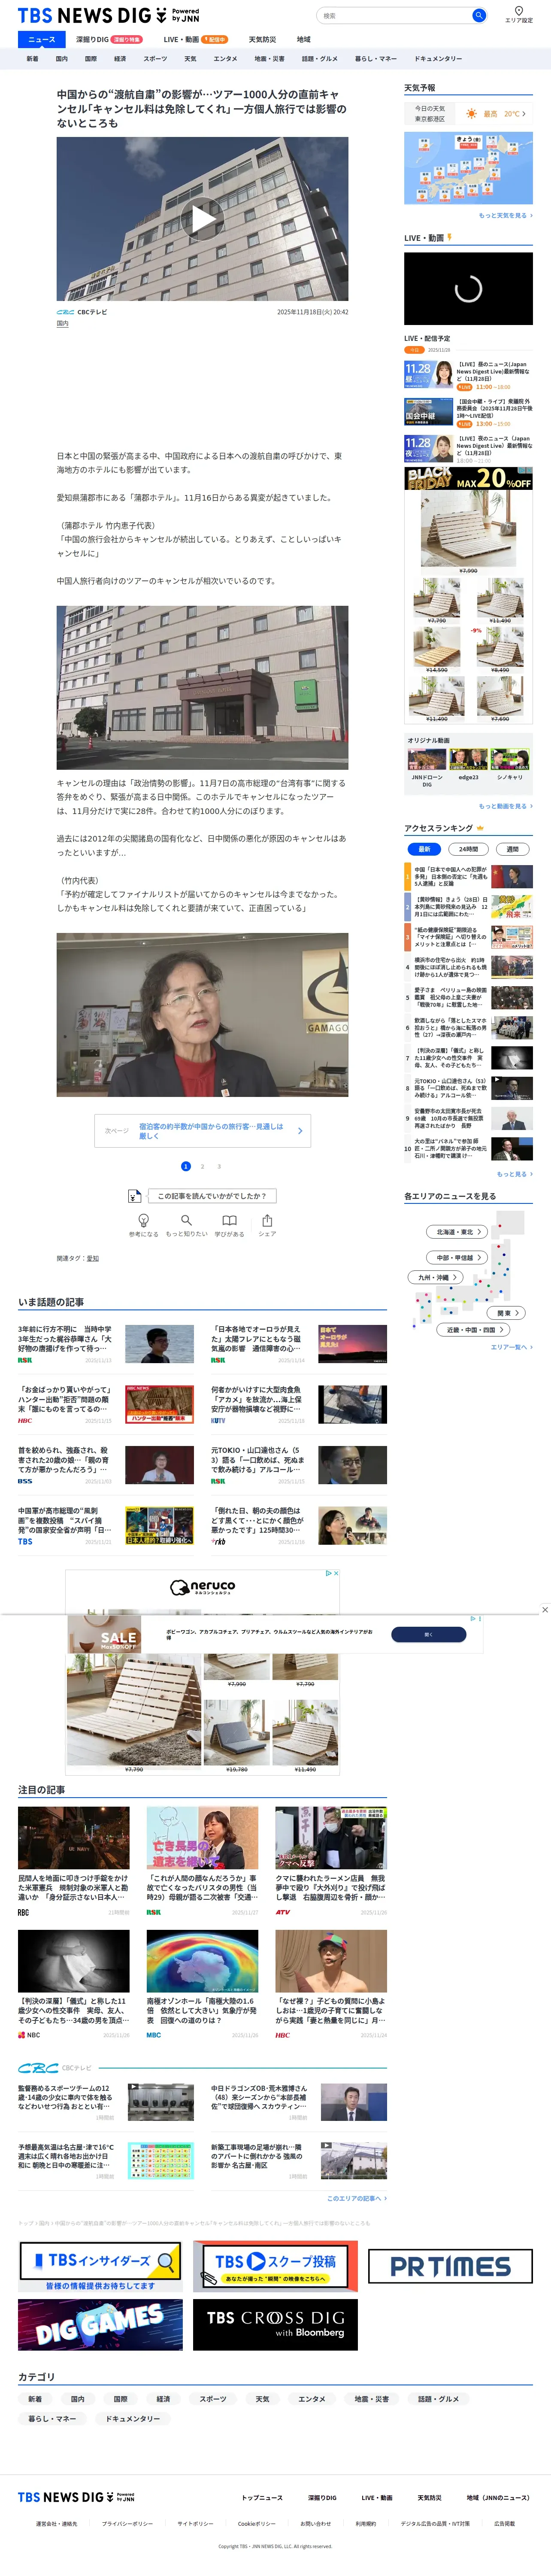Open the 関東 area news
551x2576 pixels.
(507, 1312)
